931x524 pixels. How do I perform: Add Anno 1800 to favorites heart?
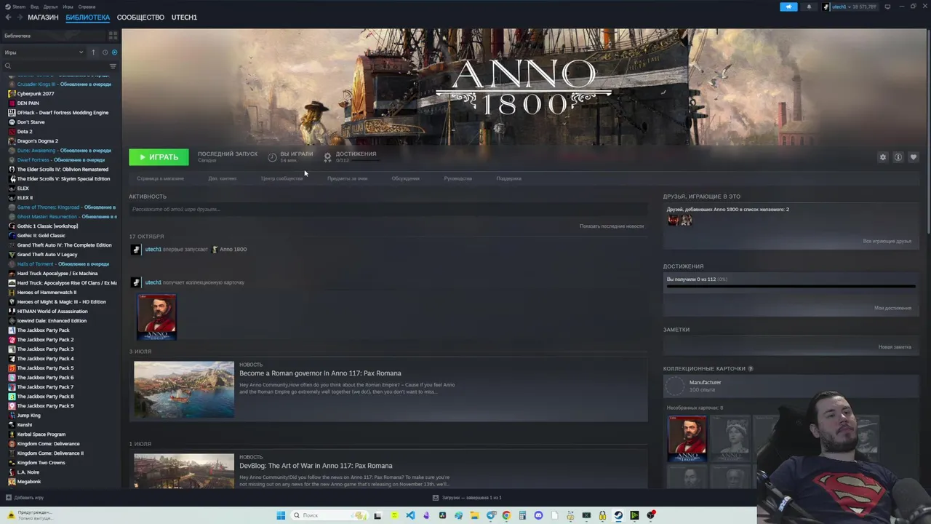(914, 157)
